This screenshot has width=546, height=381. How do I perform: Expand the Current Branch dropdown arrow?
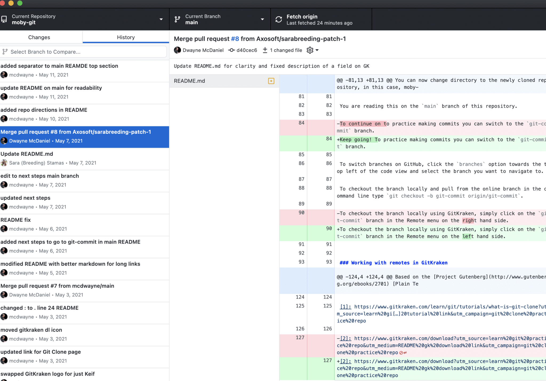pos(262,19)
